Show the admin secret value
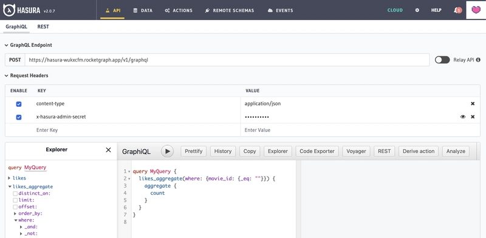The height and width of the screenshot is (238, 486). point(463,117)
